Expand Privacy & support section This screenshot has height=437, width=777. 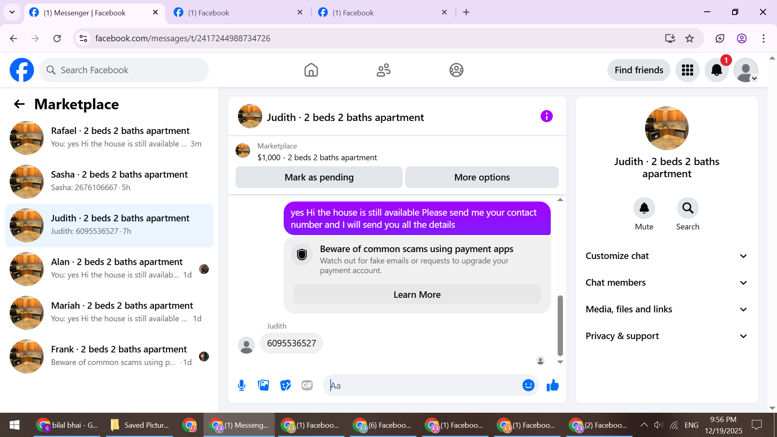point(667,336)
